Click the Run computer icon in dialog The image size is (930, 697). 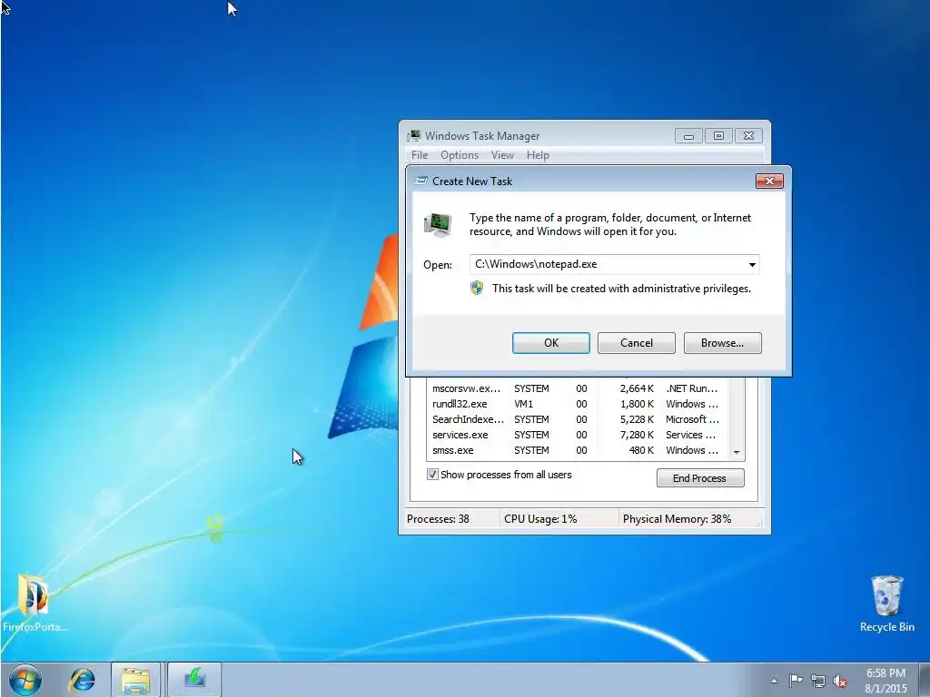[438, 225]
